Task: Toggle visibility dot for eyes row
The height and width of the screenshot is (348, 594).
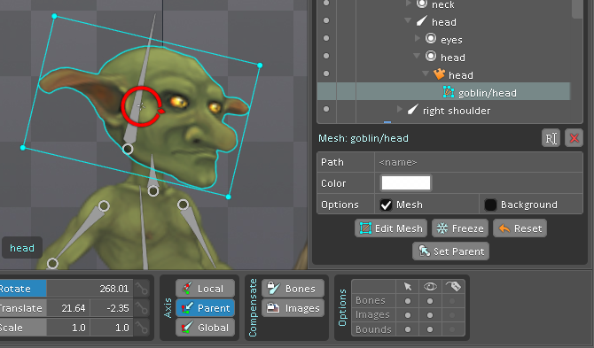Action: 326,38
